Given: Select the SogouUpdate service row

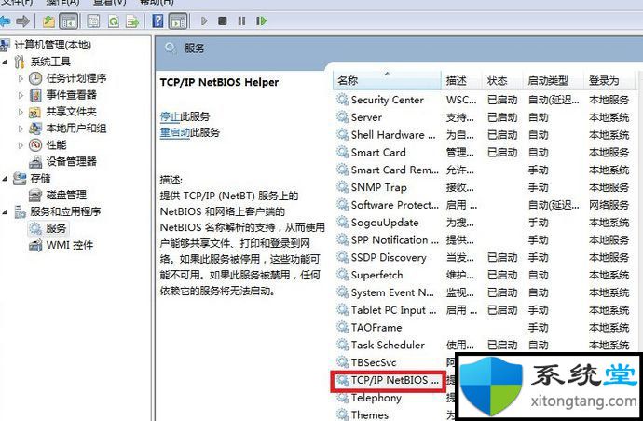Looking at the screenshot, I should tap(484, 223).
